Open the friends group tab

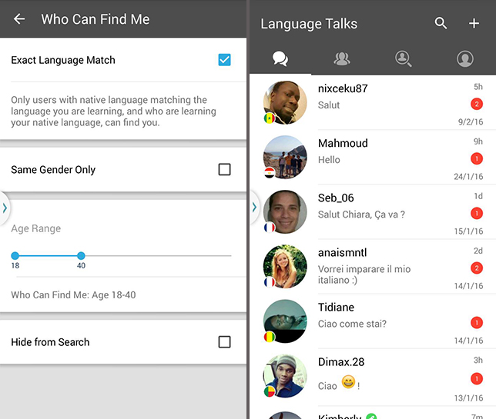click(342, 58)
